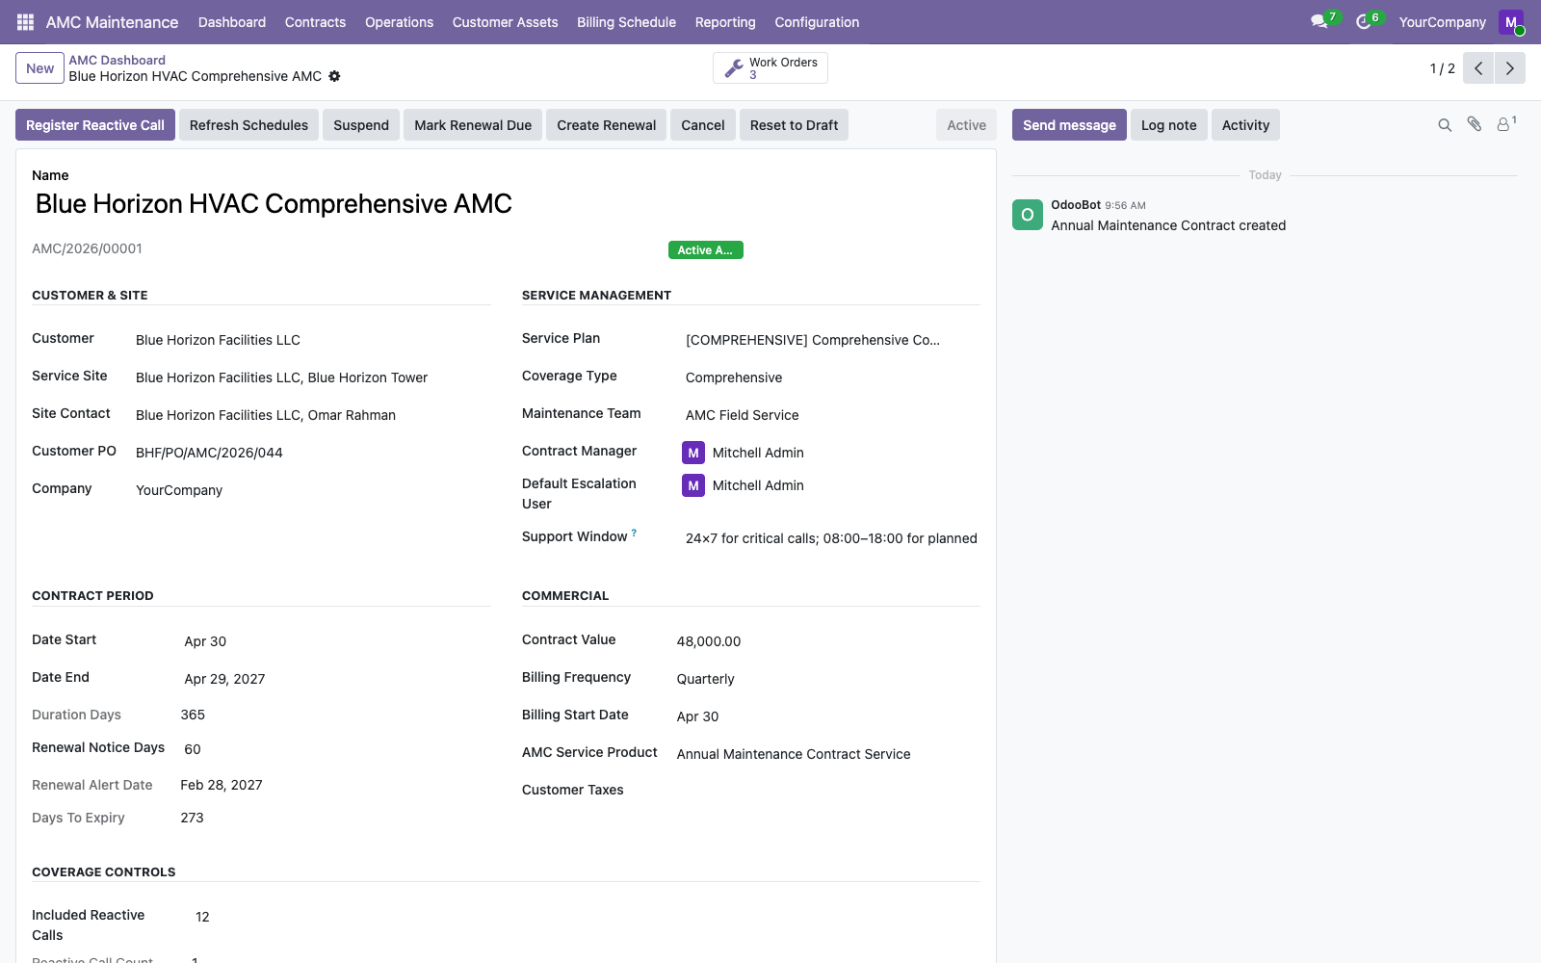The width and height of the screenshot is (1541, 963).
Task: Click Create Renewal button
Action: click(606, 125)
